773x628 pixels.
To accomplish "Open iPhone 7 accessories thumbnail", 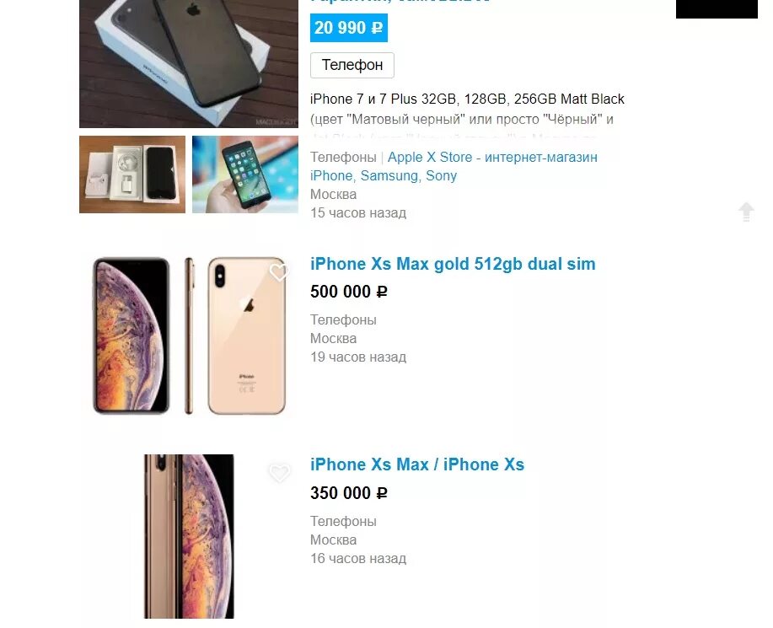I will [132, 174].
